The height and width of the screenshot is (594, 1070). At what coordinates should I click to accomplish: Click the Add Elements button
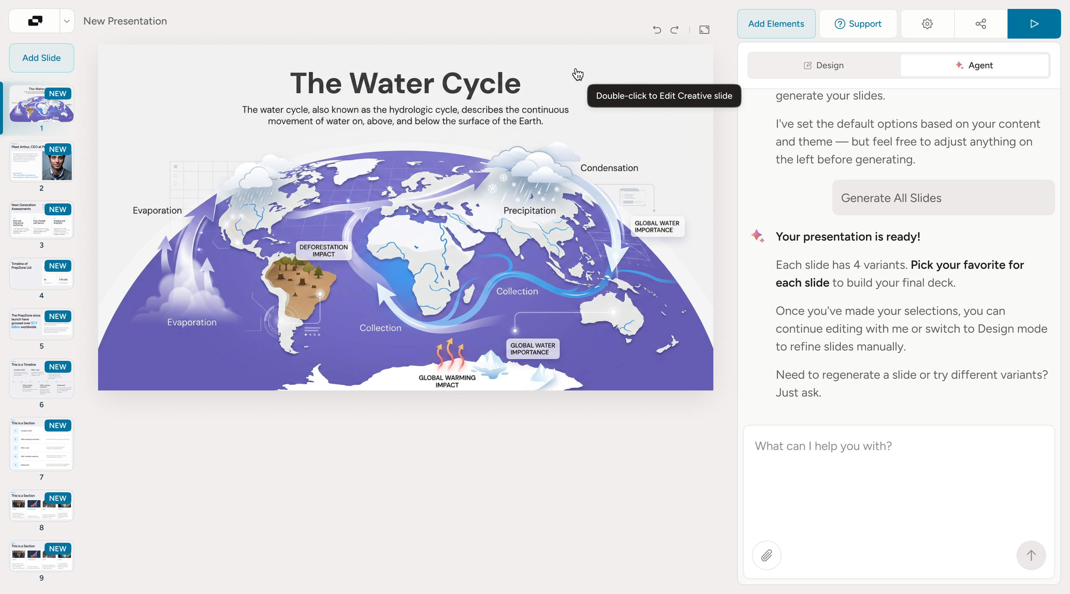pyautogui.click(x=776, y=24)
